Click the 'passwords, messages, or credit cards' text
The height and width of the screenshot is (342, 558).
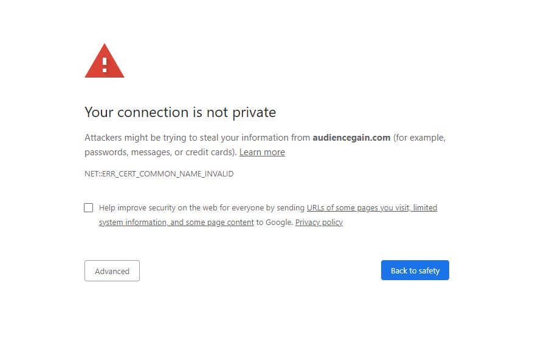tap(160, 152)
